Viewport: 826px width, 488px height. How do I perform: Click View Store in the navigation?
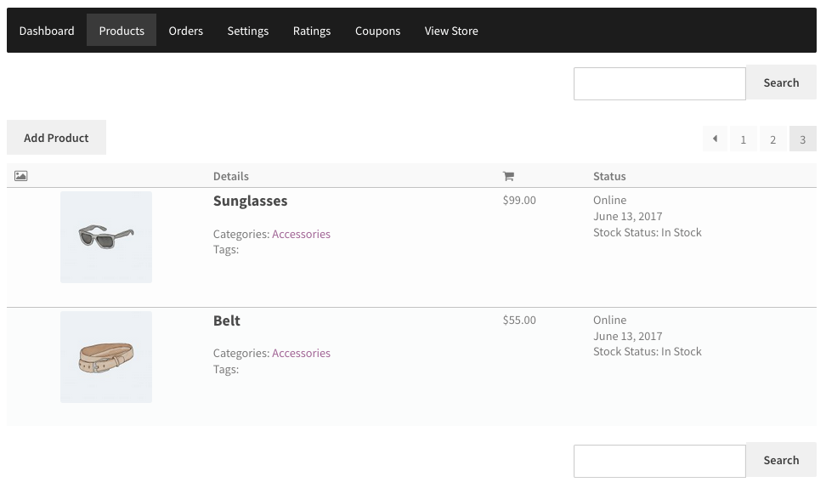click(451, 31)
